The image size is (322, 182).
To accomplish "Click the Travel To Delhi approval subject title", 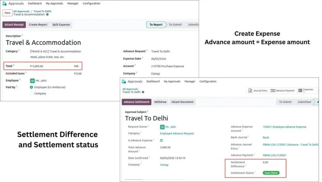I will coord(147,118).
